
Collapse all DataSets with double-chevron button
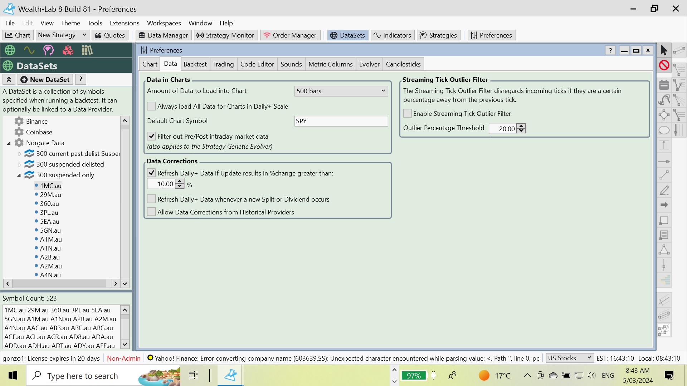(x=9, y=79)
